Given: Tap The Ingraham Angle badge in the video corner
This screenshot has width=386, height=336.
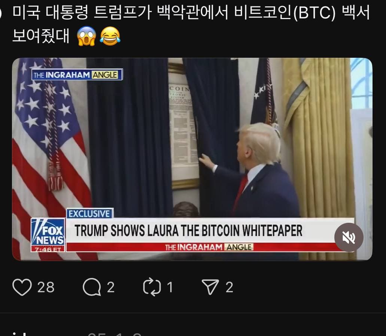Looking at the screenshot, I should click(x=77, y=75).
